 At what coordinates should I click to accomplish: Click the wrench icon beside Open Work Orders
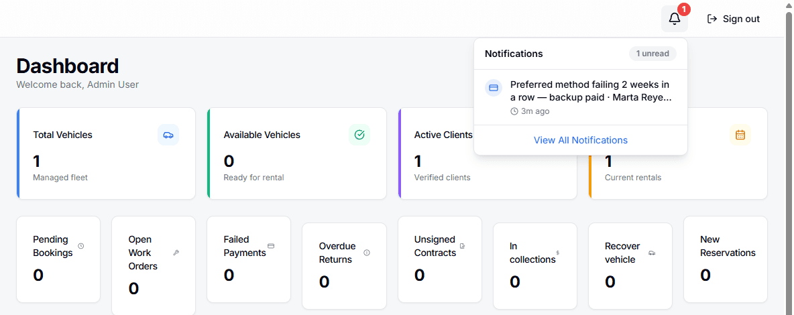pos(176,253)
